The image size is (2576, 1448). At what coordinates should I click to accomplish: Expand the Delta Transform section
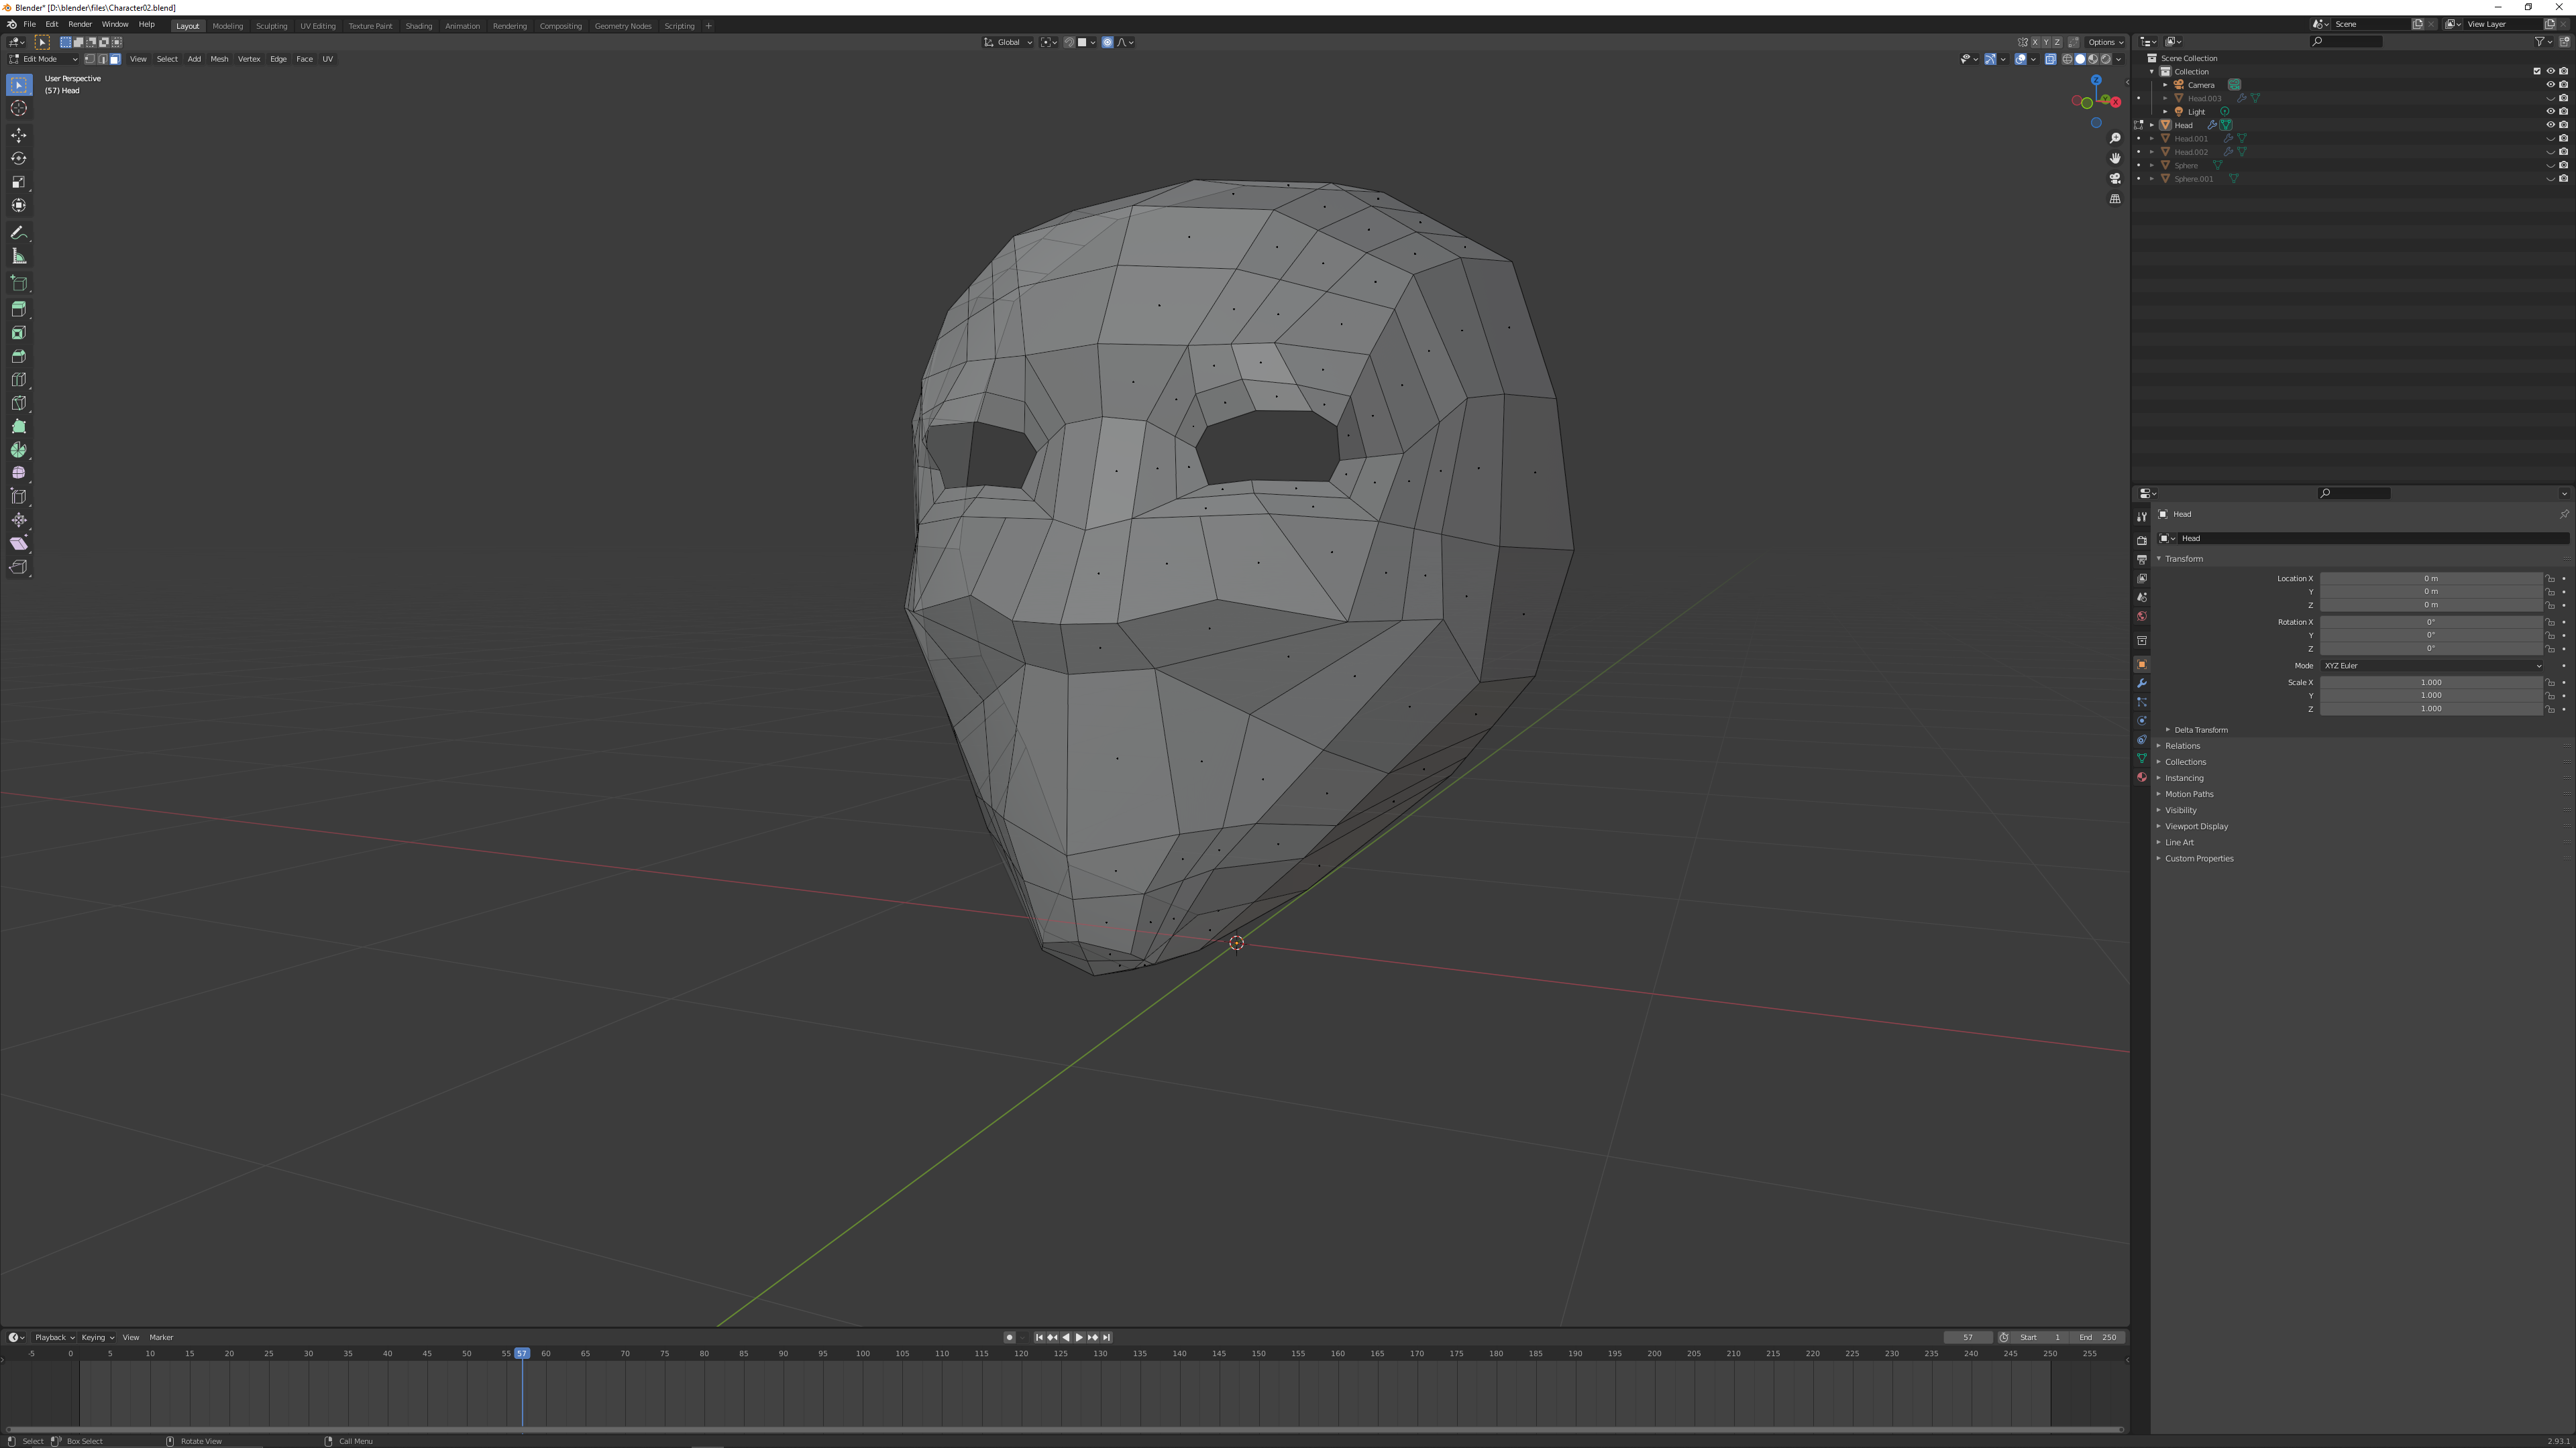[2200, 731]
